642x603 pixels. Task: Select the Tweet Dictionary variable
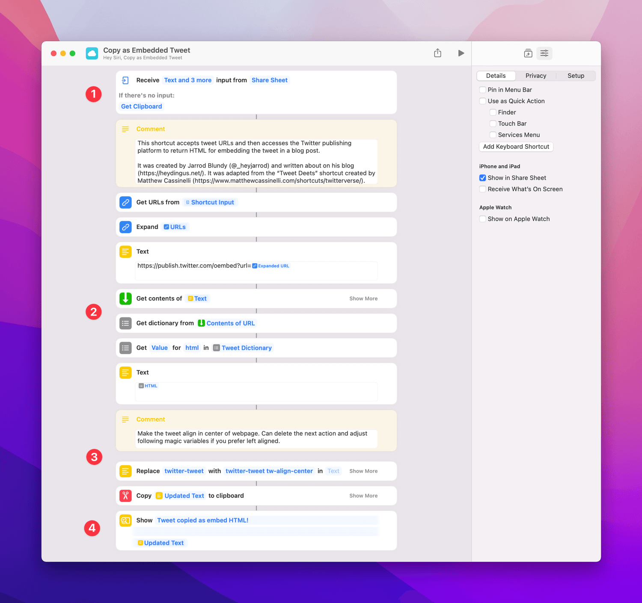click(243, 348)
